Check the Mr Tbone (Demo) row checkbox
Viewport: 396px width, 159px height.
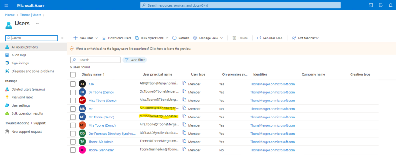73,117
